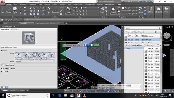The image size is (174, 98).
Task: Select the Dimension tool
Action: tap(55, 10)
